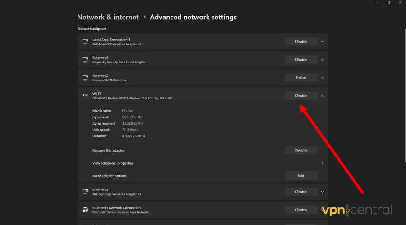406x225 pixels.
Task: Click the Bytes sent value 1,103,226,543
Action: (x=132, y=117)
